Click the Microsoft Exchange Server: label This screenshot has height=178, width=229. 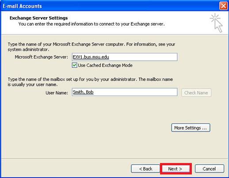[42, 57]
